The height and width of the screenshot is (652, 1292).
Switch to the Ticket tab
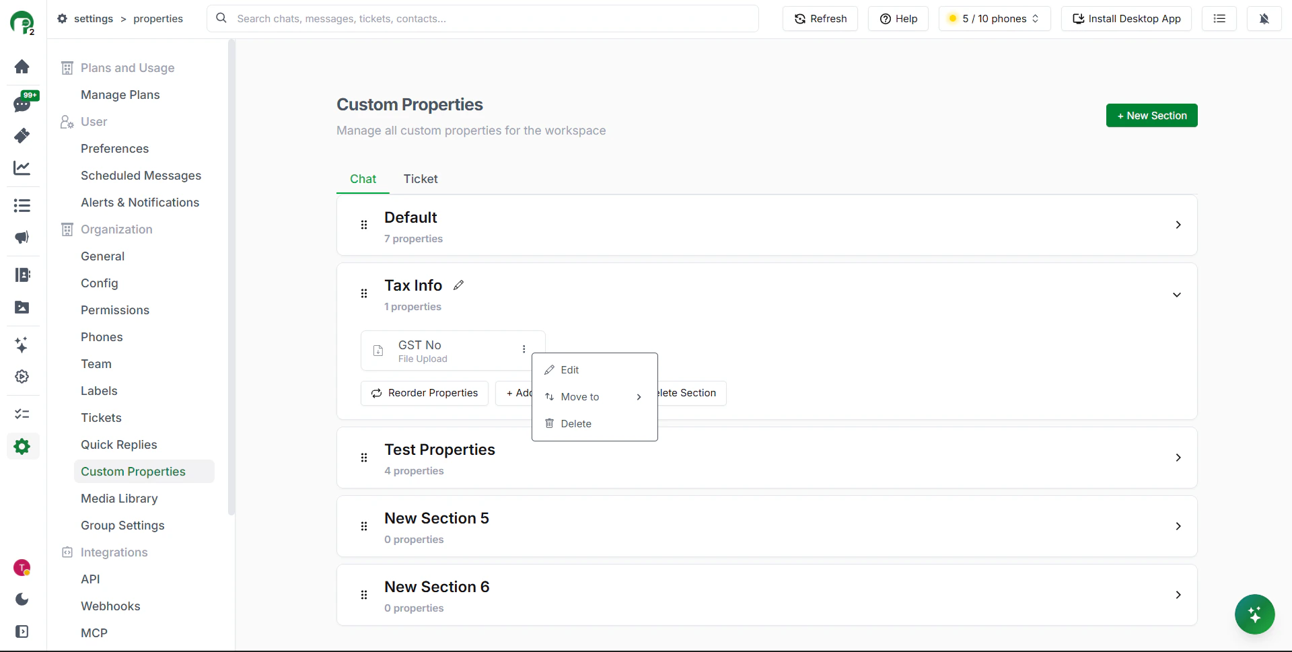421,179
